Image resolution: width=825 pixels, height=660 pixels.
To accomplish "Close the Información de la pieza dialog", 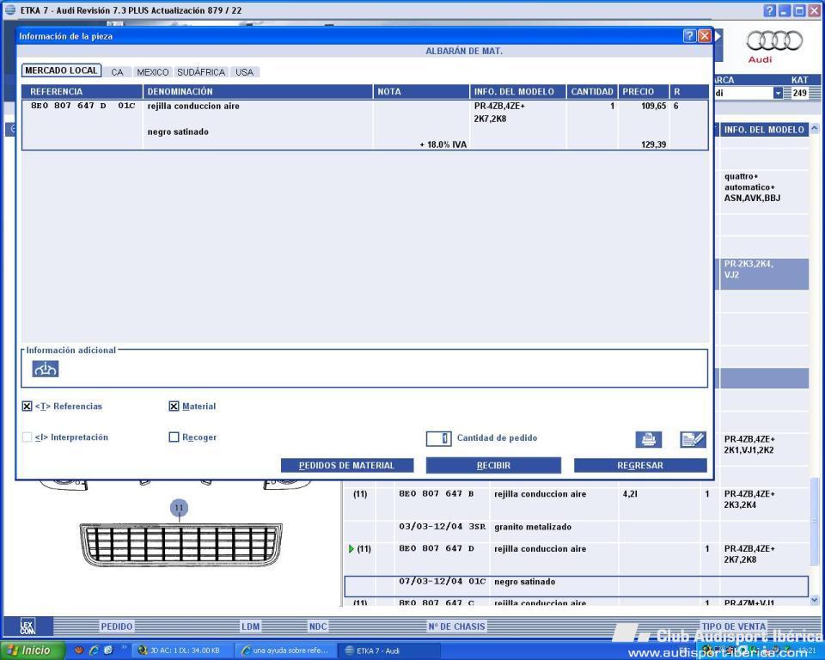I will click(x=705, y=36).
